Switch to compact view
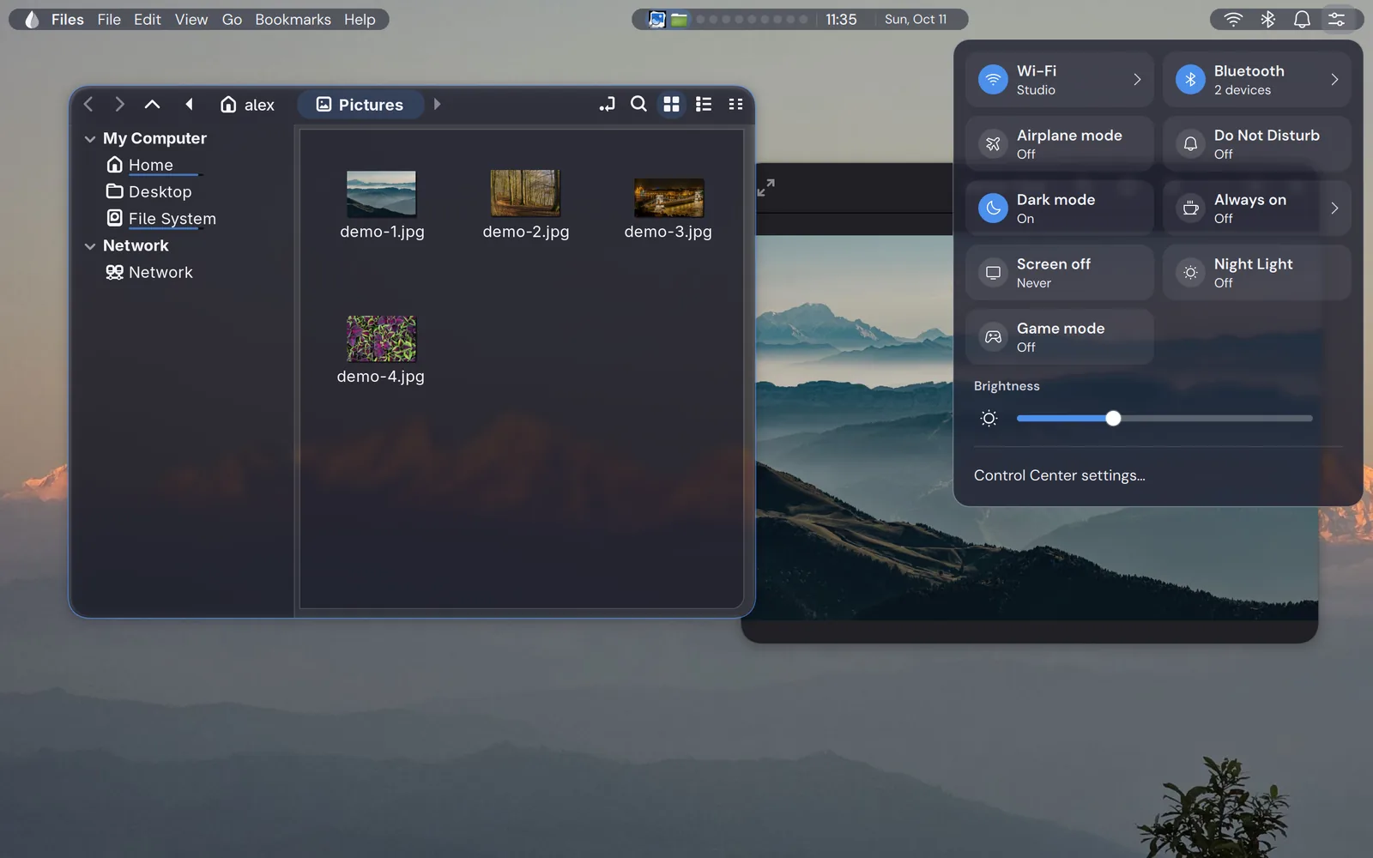The height and width of the screenshot is (858, 1373). pyautogui.click(x=735, y=104)
